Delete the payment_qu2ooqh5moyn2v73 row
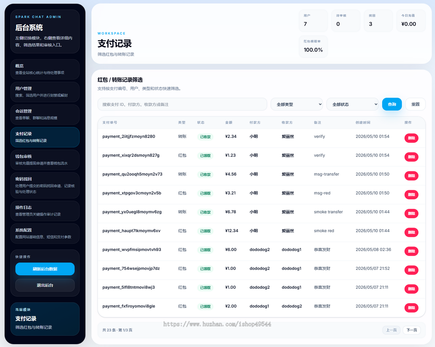435x347 pixels. (x=411, y=176)
